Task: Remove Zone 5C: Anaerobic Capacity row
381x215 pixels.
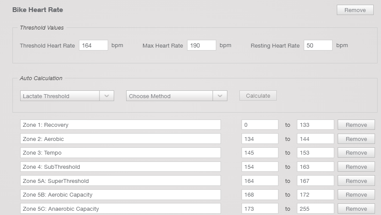Action: click(356, 209)
